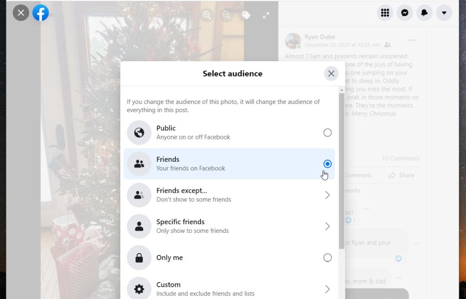Click the Specific friends person icon
466x299 pixels.
(139, 227)
